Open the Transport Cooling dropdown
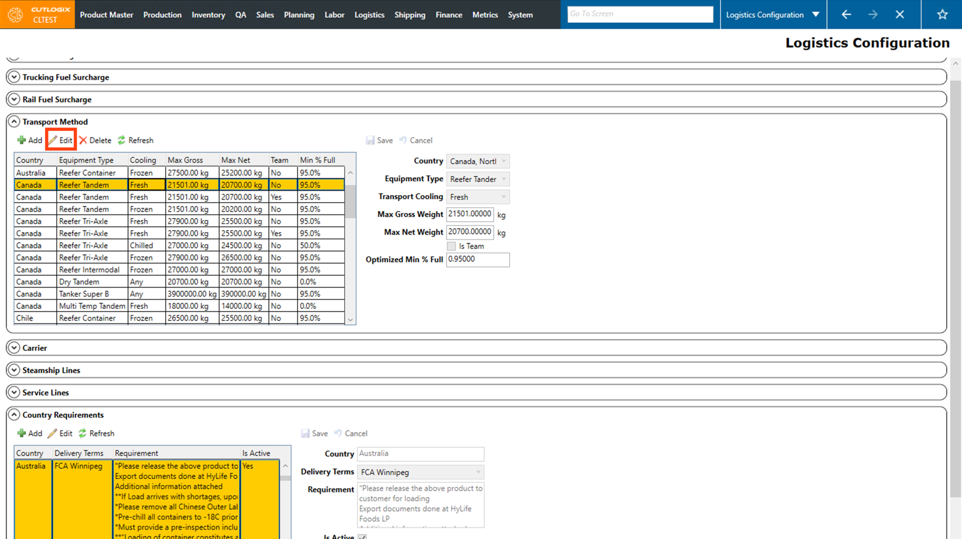962x539 pixels. tap(503, 197)
